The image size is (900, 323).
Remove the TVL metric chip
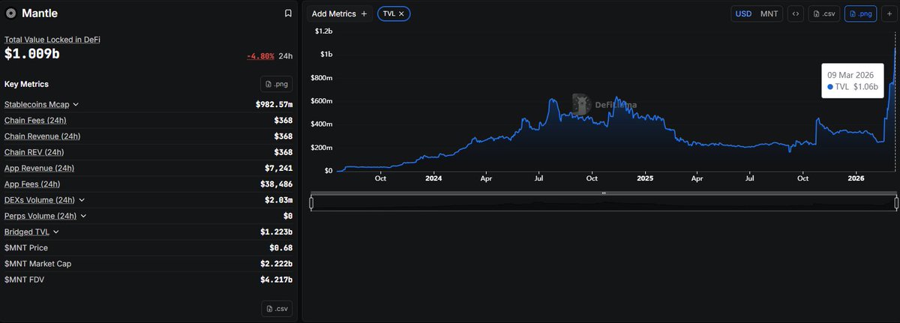402,13
